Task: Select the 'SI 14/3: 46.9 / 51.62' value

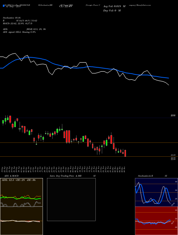Action: point(27,21)
